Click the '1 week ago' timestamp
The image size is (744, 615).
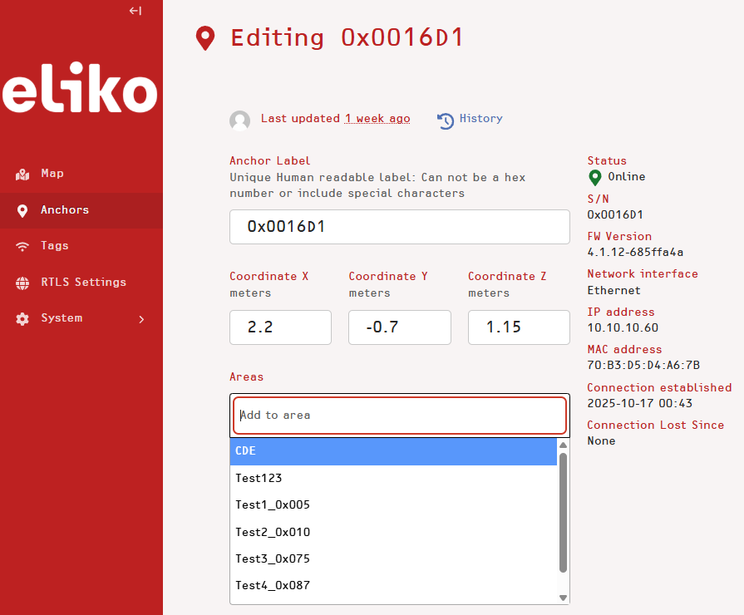tap(377, 119)
